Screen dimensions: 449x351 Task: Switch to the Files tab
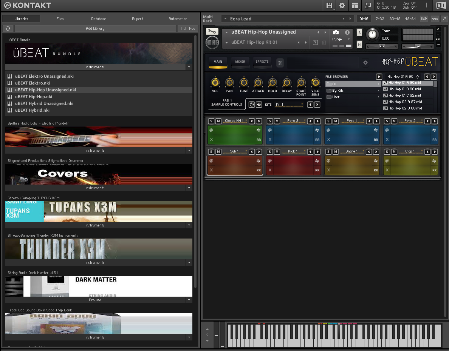pyautogui.click(x=60, y=19)
